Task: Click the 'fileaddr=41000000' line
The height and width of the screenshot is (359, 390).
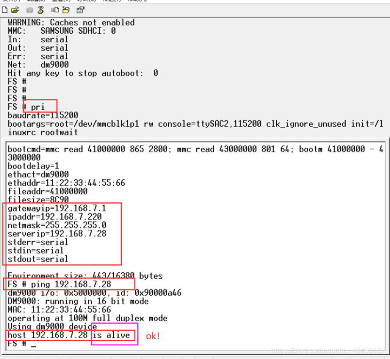Action: pyautogui.click(x=47, y=191)
